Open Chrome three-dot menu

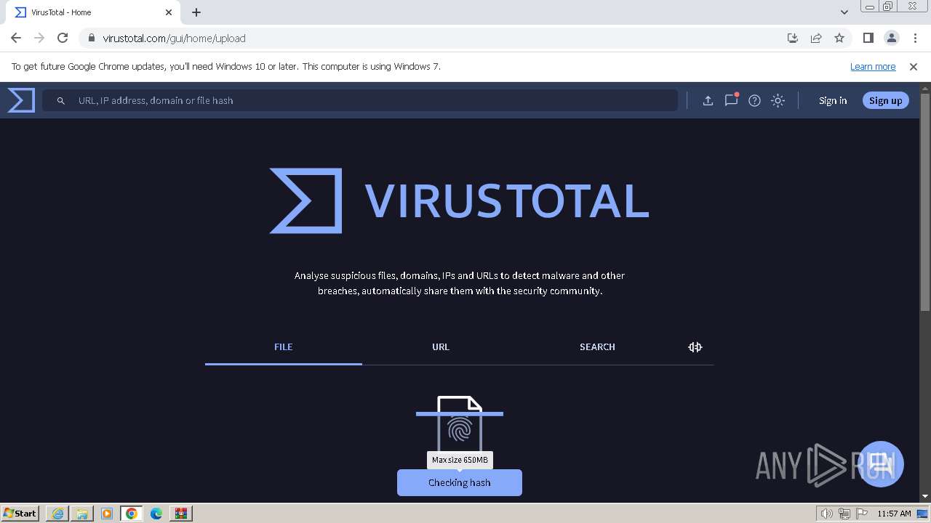[x=915, y=38]
